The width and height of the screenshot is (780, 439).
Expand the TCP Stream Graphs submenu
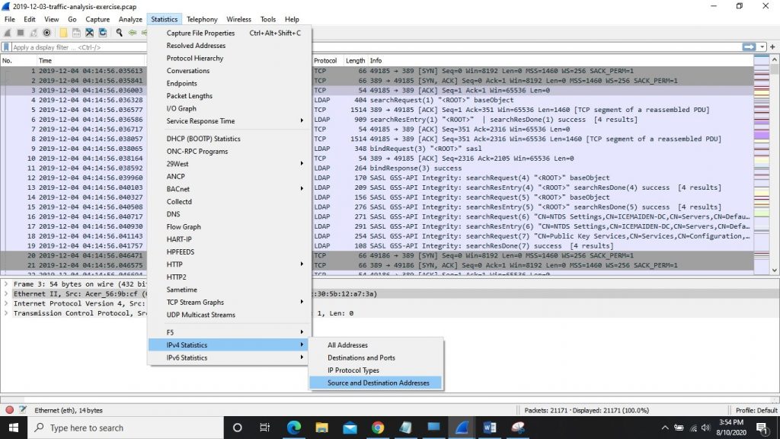tap(229, 302)
